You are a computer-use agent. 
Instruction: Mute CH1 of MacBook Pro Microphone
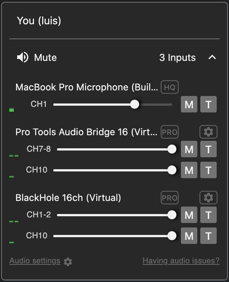click(x=189, y=105)
